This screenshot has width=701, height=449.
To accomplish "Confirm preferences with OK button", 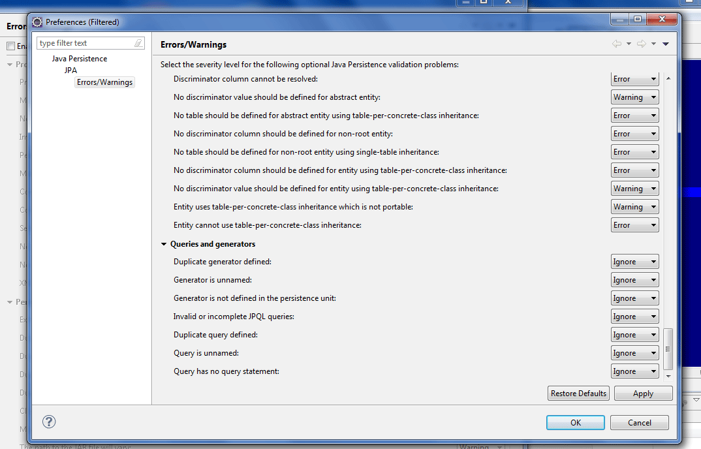I will pyautogui.click(x=576, y=423).
